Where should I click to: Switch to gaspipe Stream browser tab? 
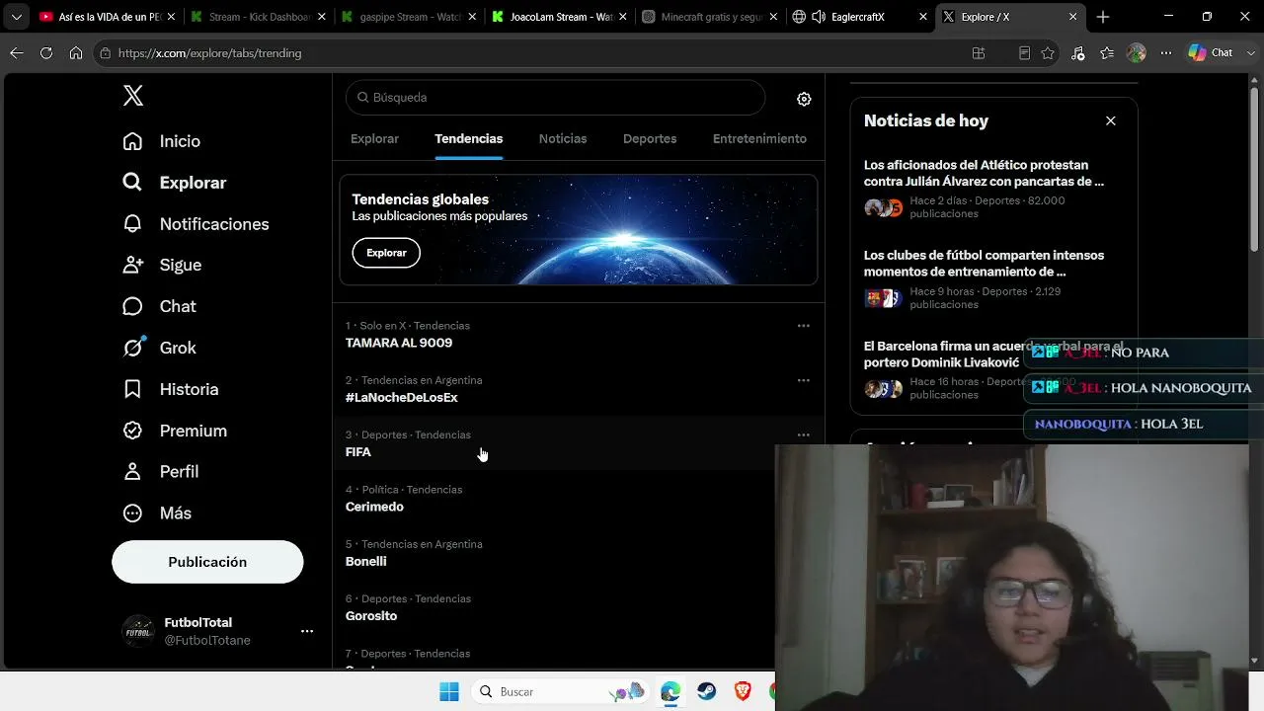click(x=408, y=17)
